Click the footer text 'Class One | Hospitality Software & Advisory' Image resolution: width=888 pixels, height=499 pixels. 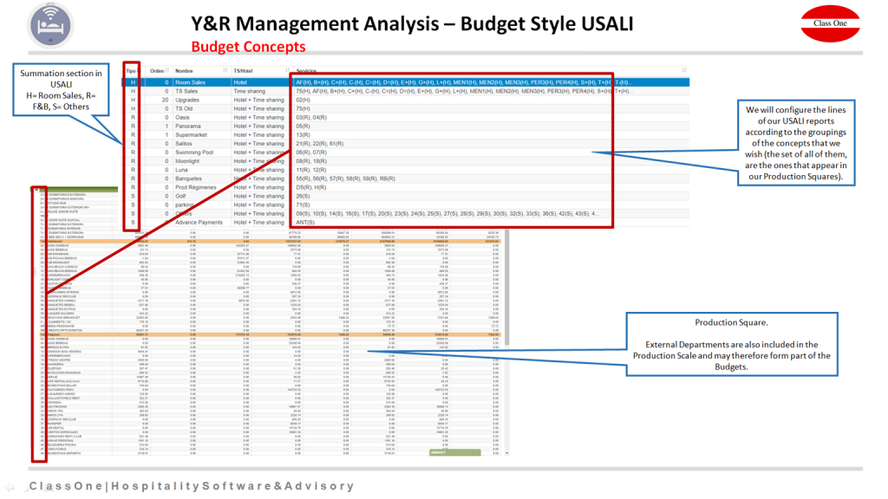[x=192, y=486]
